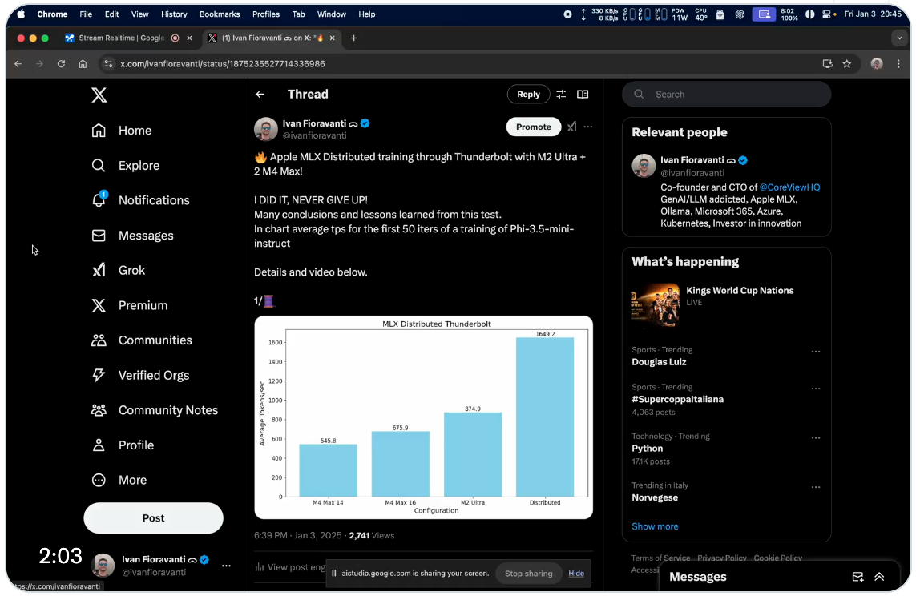Open Chrome tab search dropdown

(899, 38)
